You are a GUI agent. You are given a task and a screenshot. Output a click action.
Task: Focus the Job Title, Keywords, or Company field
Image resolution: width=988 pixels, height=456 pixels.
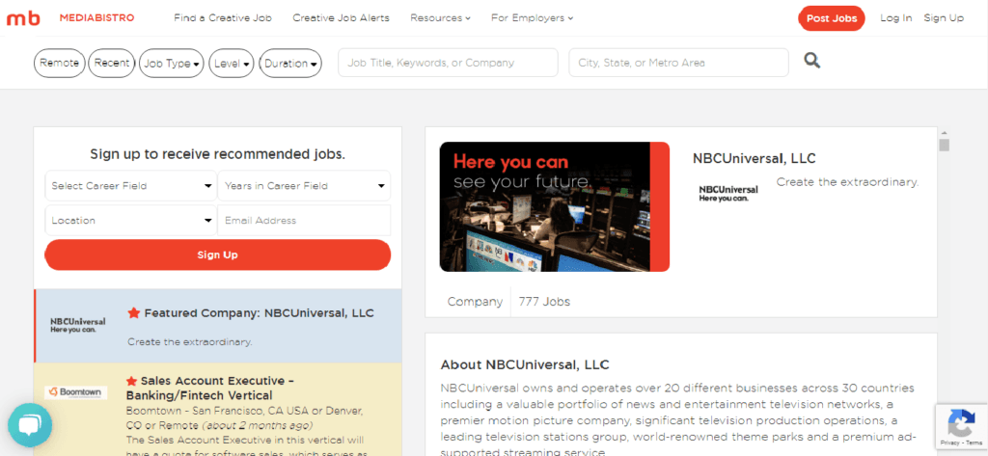tap(448, 63)
